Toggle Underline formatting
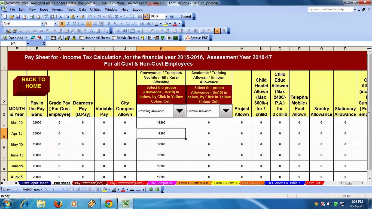The height and width of the screenshot is (209, 372). pos(74,24)
